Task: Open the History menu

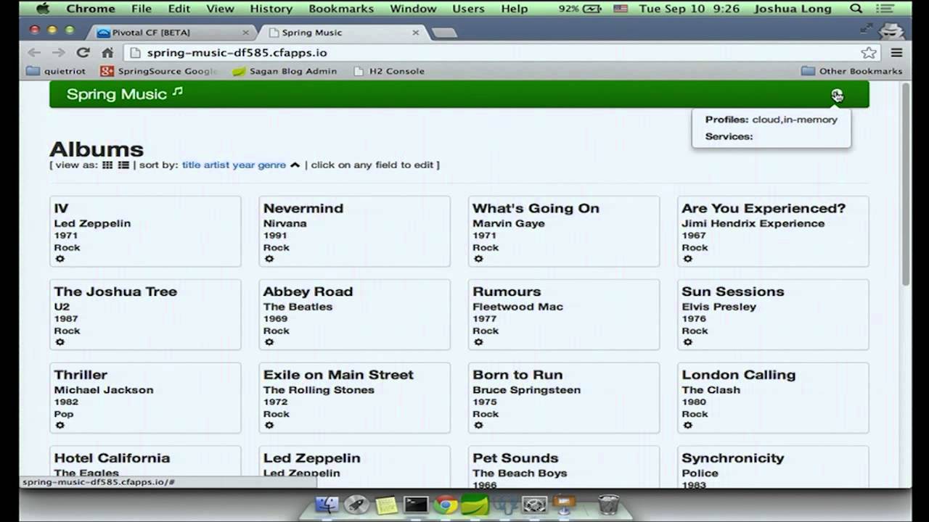Action: (271, 9)
